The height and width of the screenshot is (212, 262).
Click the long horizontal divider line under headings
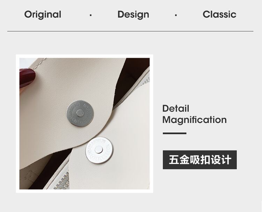coord(130,31)
